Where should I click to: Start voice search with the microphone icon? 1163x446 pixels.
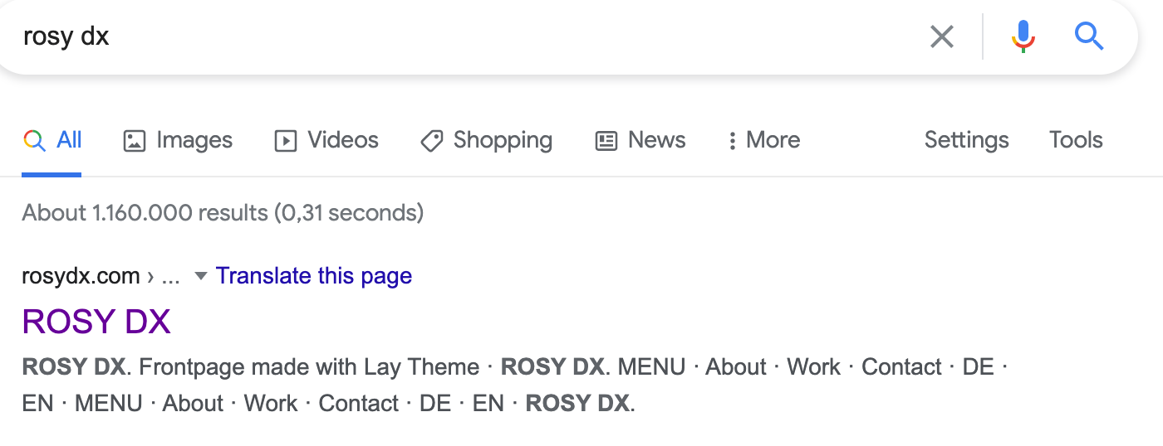tap(1023, 36)
